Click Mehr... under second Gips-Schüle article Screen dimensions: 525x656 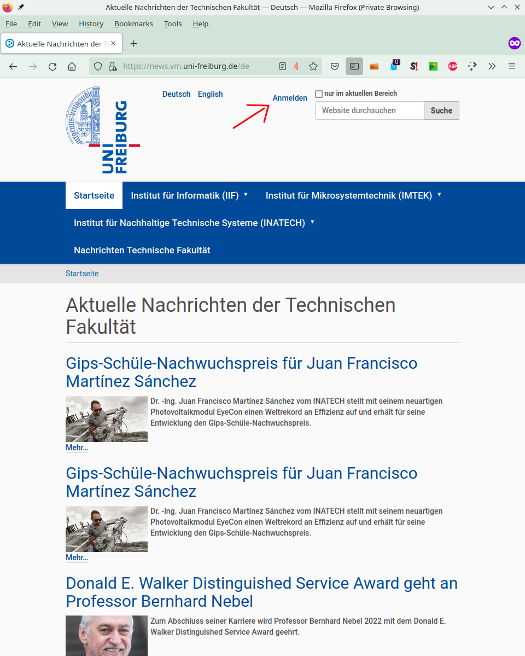tap(77, 558)
